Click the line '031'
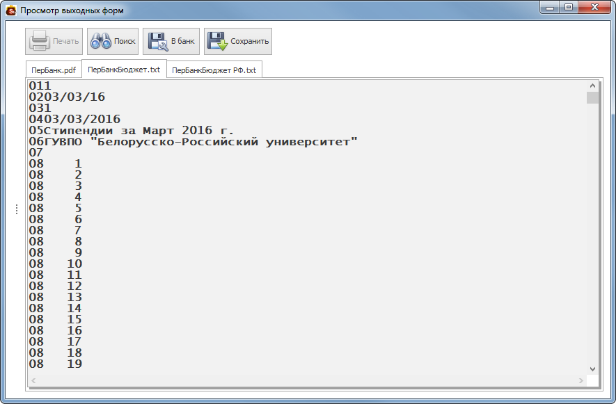Screen dimensions: 616x404 40,108
